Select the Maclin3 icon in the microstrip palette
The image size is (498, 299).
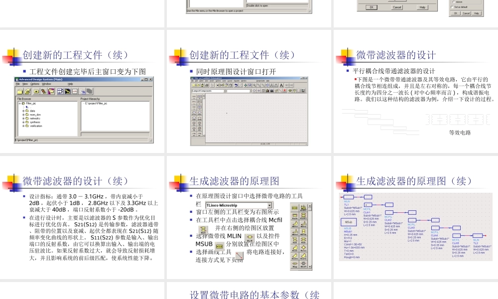tap(303, 216)
